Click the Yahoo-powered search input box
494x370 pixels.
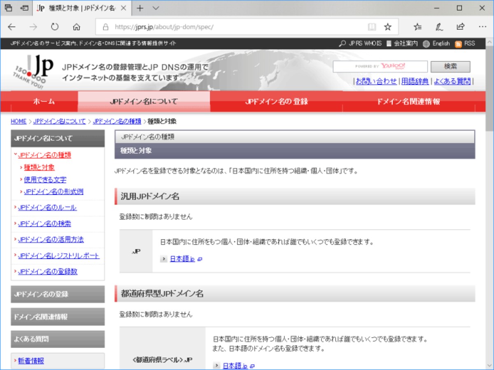coord(380,67)
